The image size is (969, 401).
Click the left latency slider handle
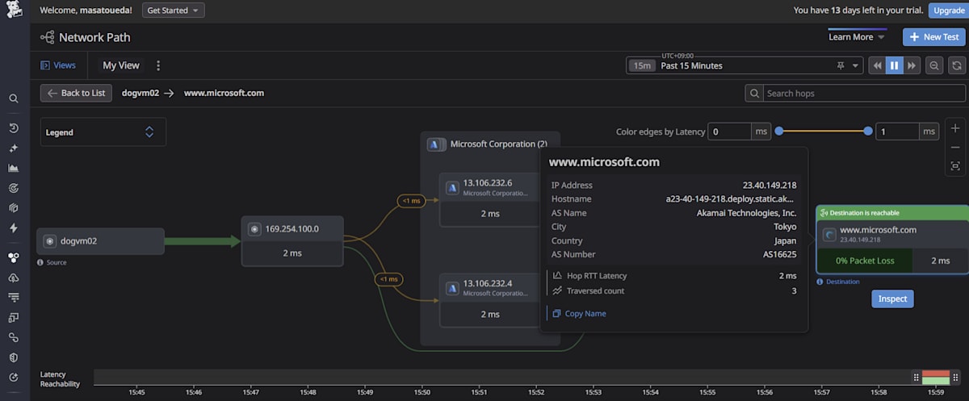pos(778,131)
